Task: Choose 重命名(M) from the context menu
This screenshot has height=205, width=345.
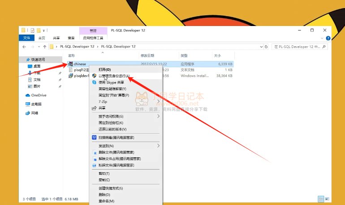Action: point(126,201)
